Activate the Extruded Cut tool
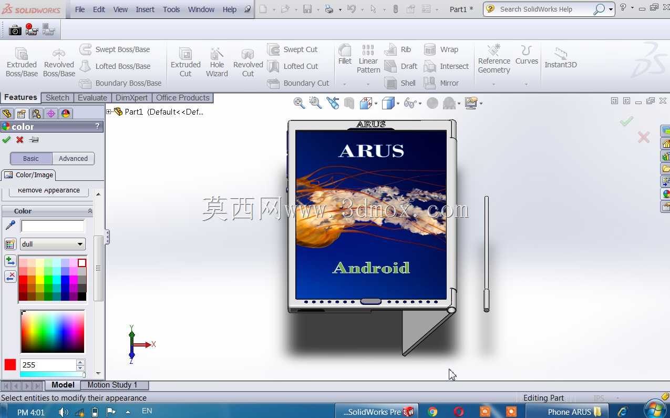 point(185,62)
